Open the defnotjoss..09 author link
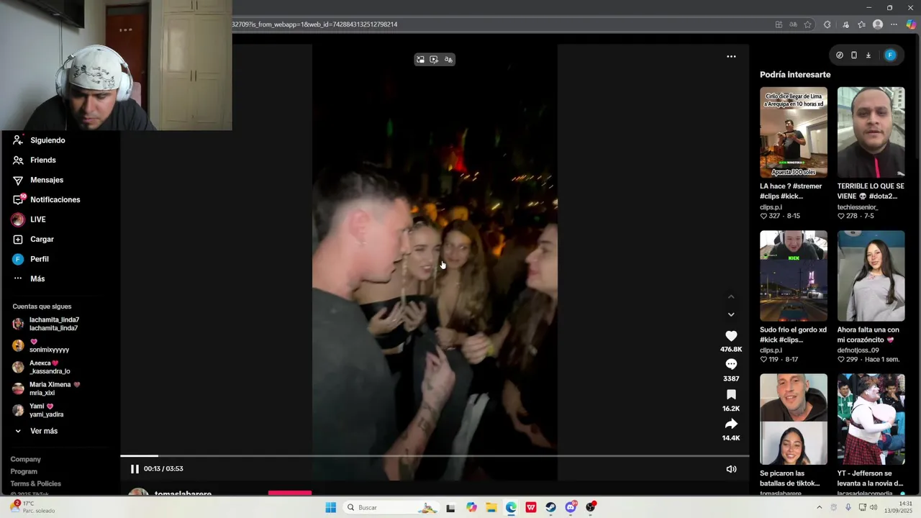This screenshot has width=921, height=518. click(858, 350)
